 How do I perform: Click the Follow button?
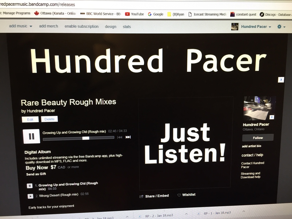[x=258, y=138]
